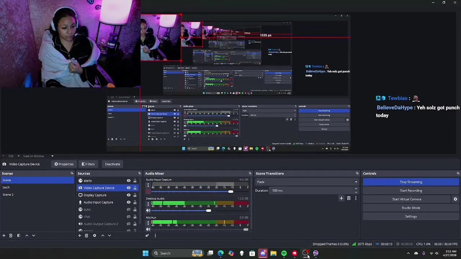Open scene filters icon in Scenes toolbar
This screenshot has height=259, width=461.
19,236
